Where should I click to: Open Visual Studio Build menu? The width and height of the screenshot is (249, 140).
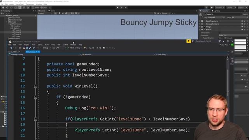click(33, 45)
